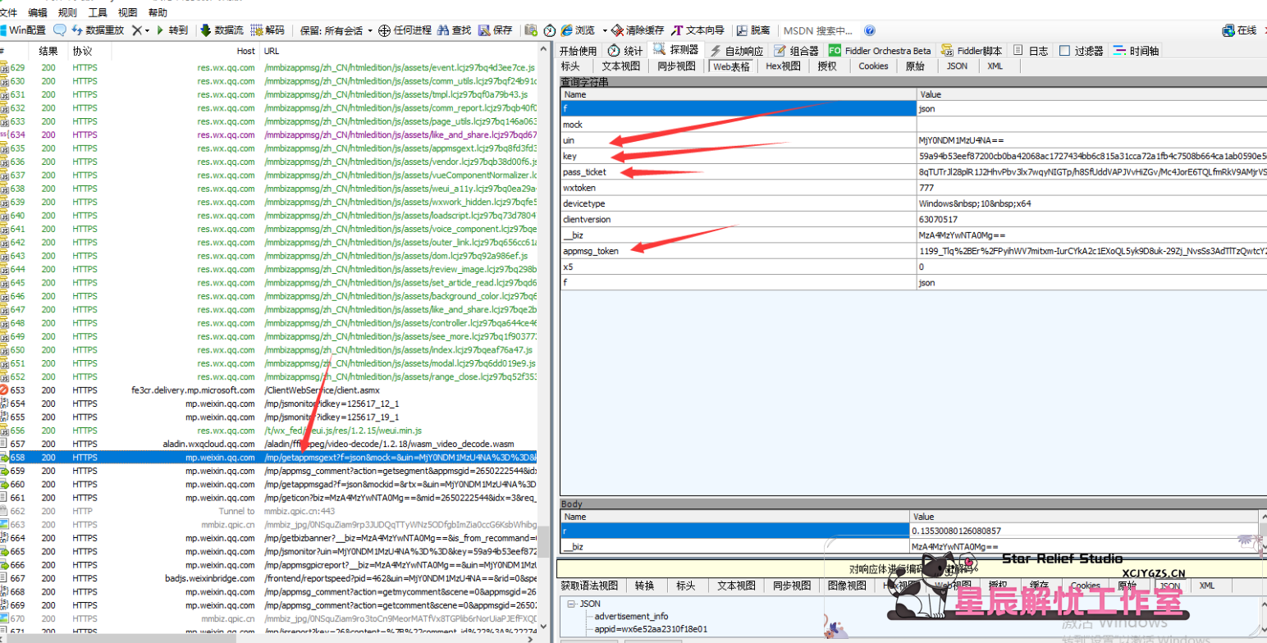The image size is (1267, 643).
Task: Click the TextWizard (文本向导) icon
Action: [x=677, y=30]
